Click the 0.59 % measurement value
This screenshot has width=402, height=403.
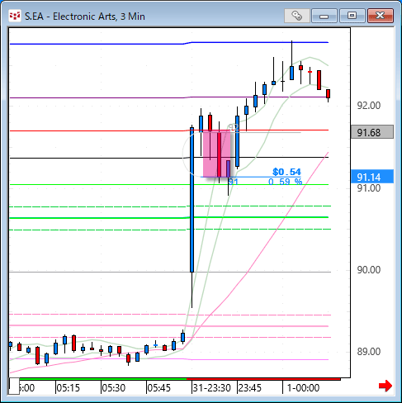click(x=286, y=182)
